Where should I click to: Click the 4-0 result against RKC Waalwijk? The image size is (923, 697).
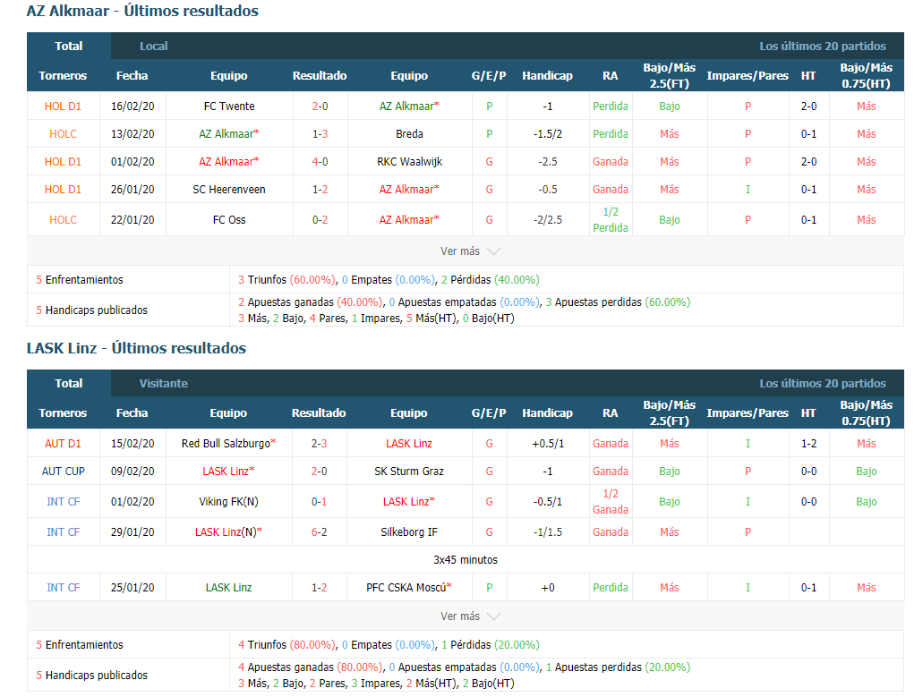[x=320, y=161]
